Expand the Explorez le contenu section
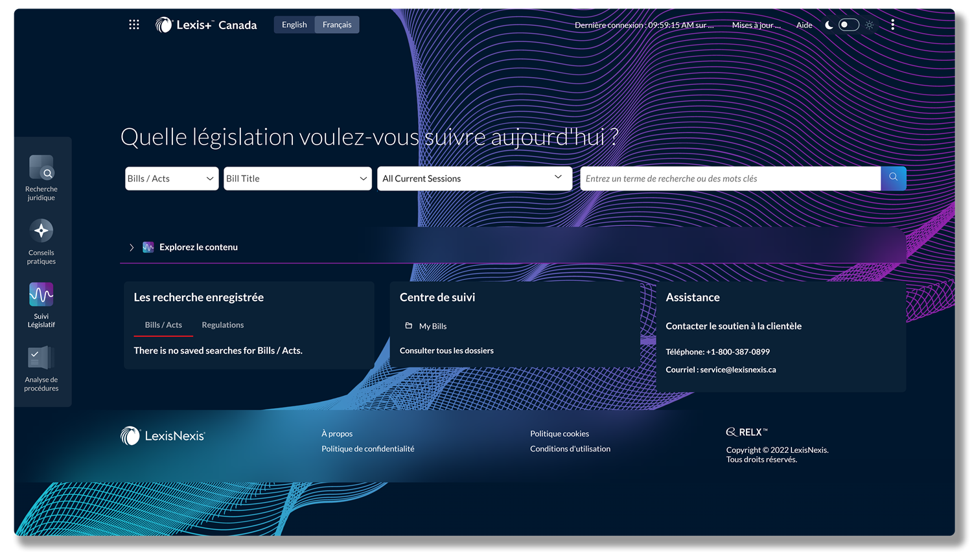 tap(132, 247)
